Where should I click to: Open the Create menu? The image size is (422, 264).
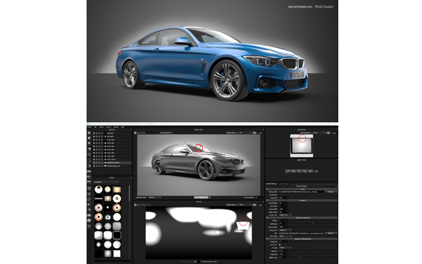coord(101,127)
